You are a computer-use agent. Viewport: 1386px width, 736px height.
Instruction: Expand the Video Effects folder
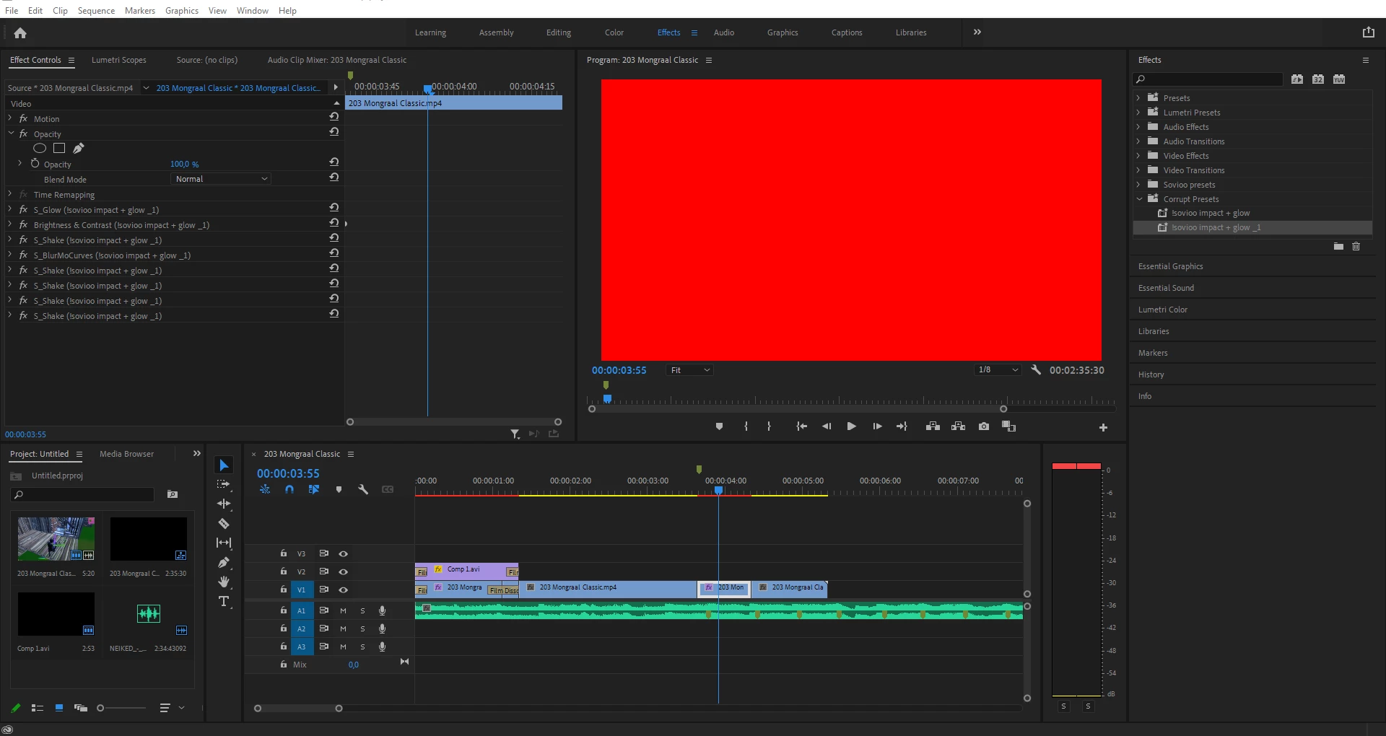[x=1139, y=156]
